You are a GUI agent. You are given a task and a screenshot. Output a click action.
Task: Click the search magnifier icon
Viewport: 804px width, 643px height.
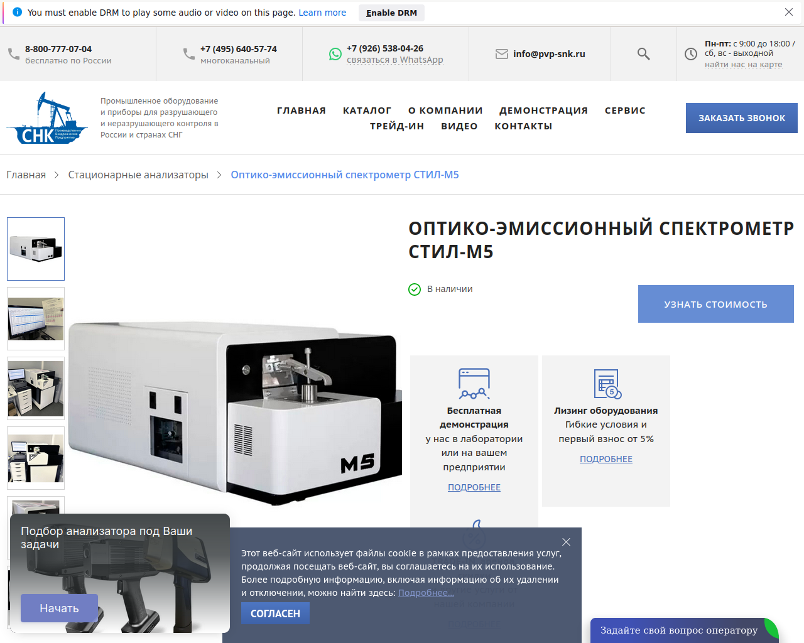(643, 54)
